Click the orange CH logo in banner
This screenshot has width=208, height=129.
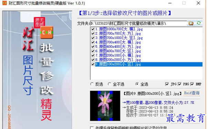[x=46, y=32]
